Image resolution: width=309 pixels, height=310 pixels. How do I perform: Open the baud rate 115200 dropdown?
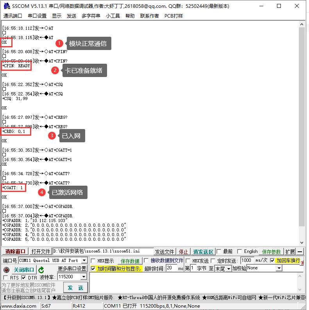pos(84,277)
